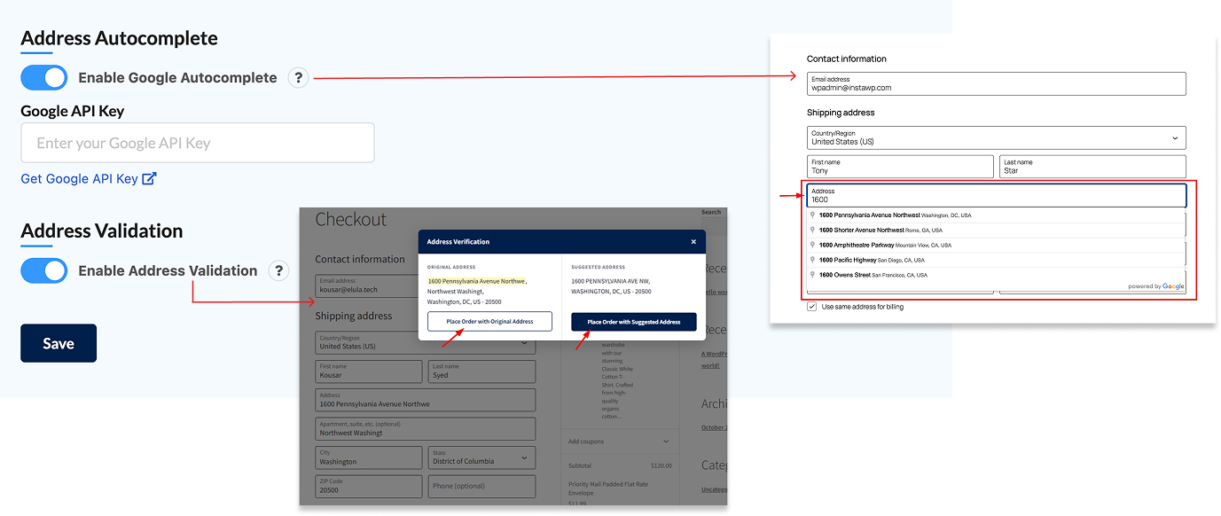
Task: Click pin icon for 1600 Amphitheatre Parkway
Action: pos(813,245)
